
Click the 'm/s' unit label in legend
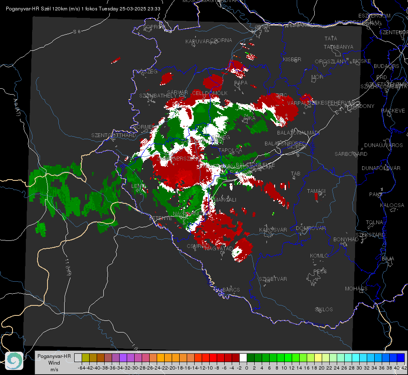click(x=54, y=370)
